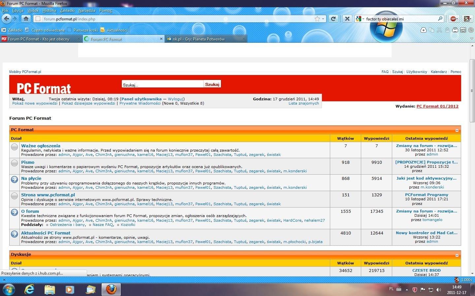This screenshot has width=475, height=296.
Task: Open the Panel użytkownika link
Action: point(142,99)
